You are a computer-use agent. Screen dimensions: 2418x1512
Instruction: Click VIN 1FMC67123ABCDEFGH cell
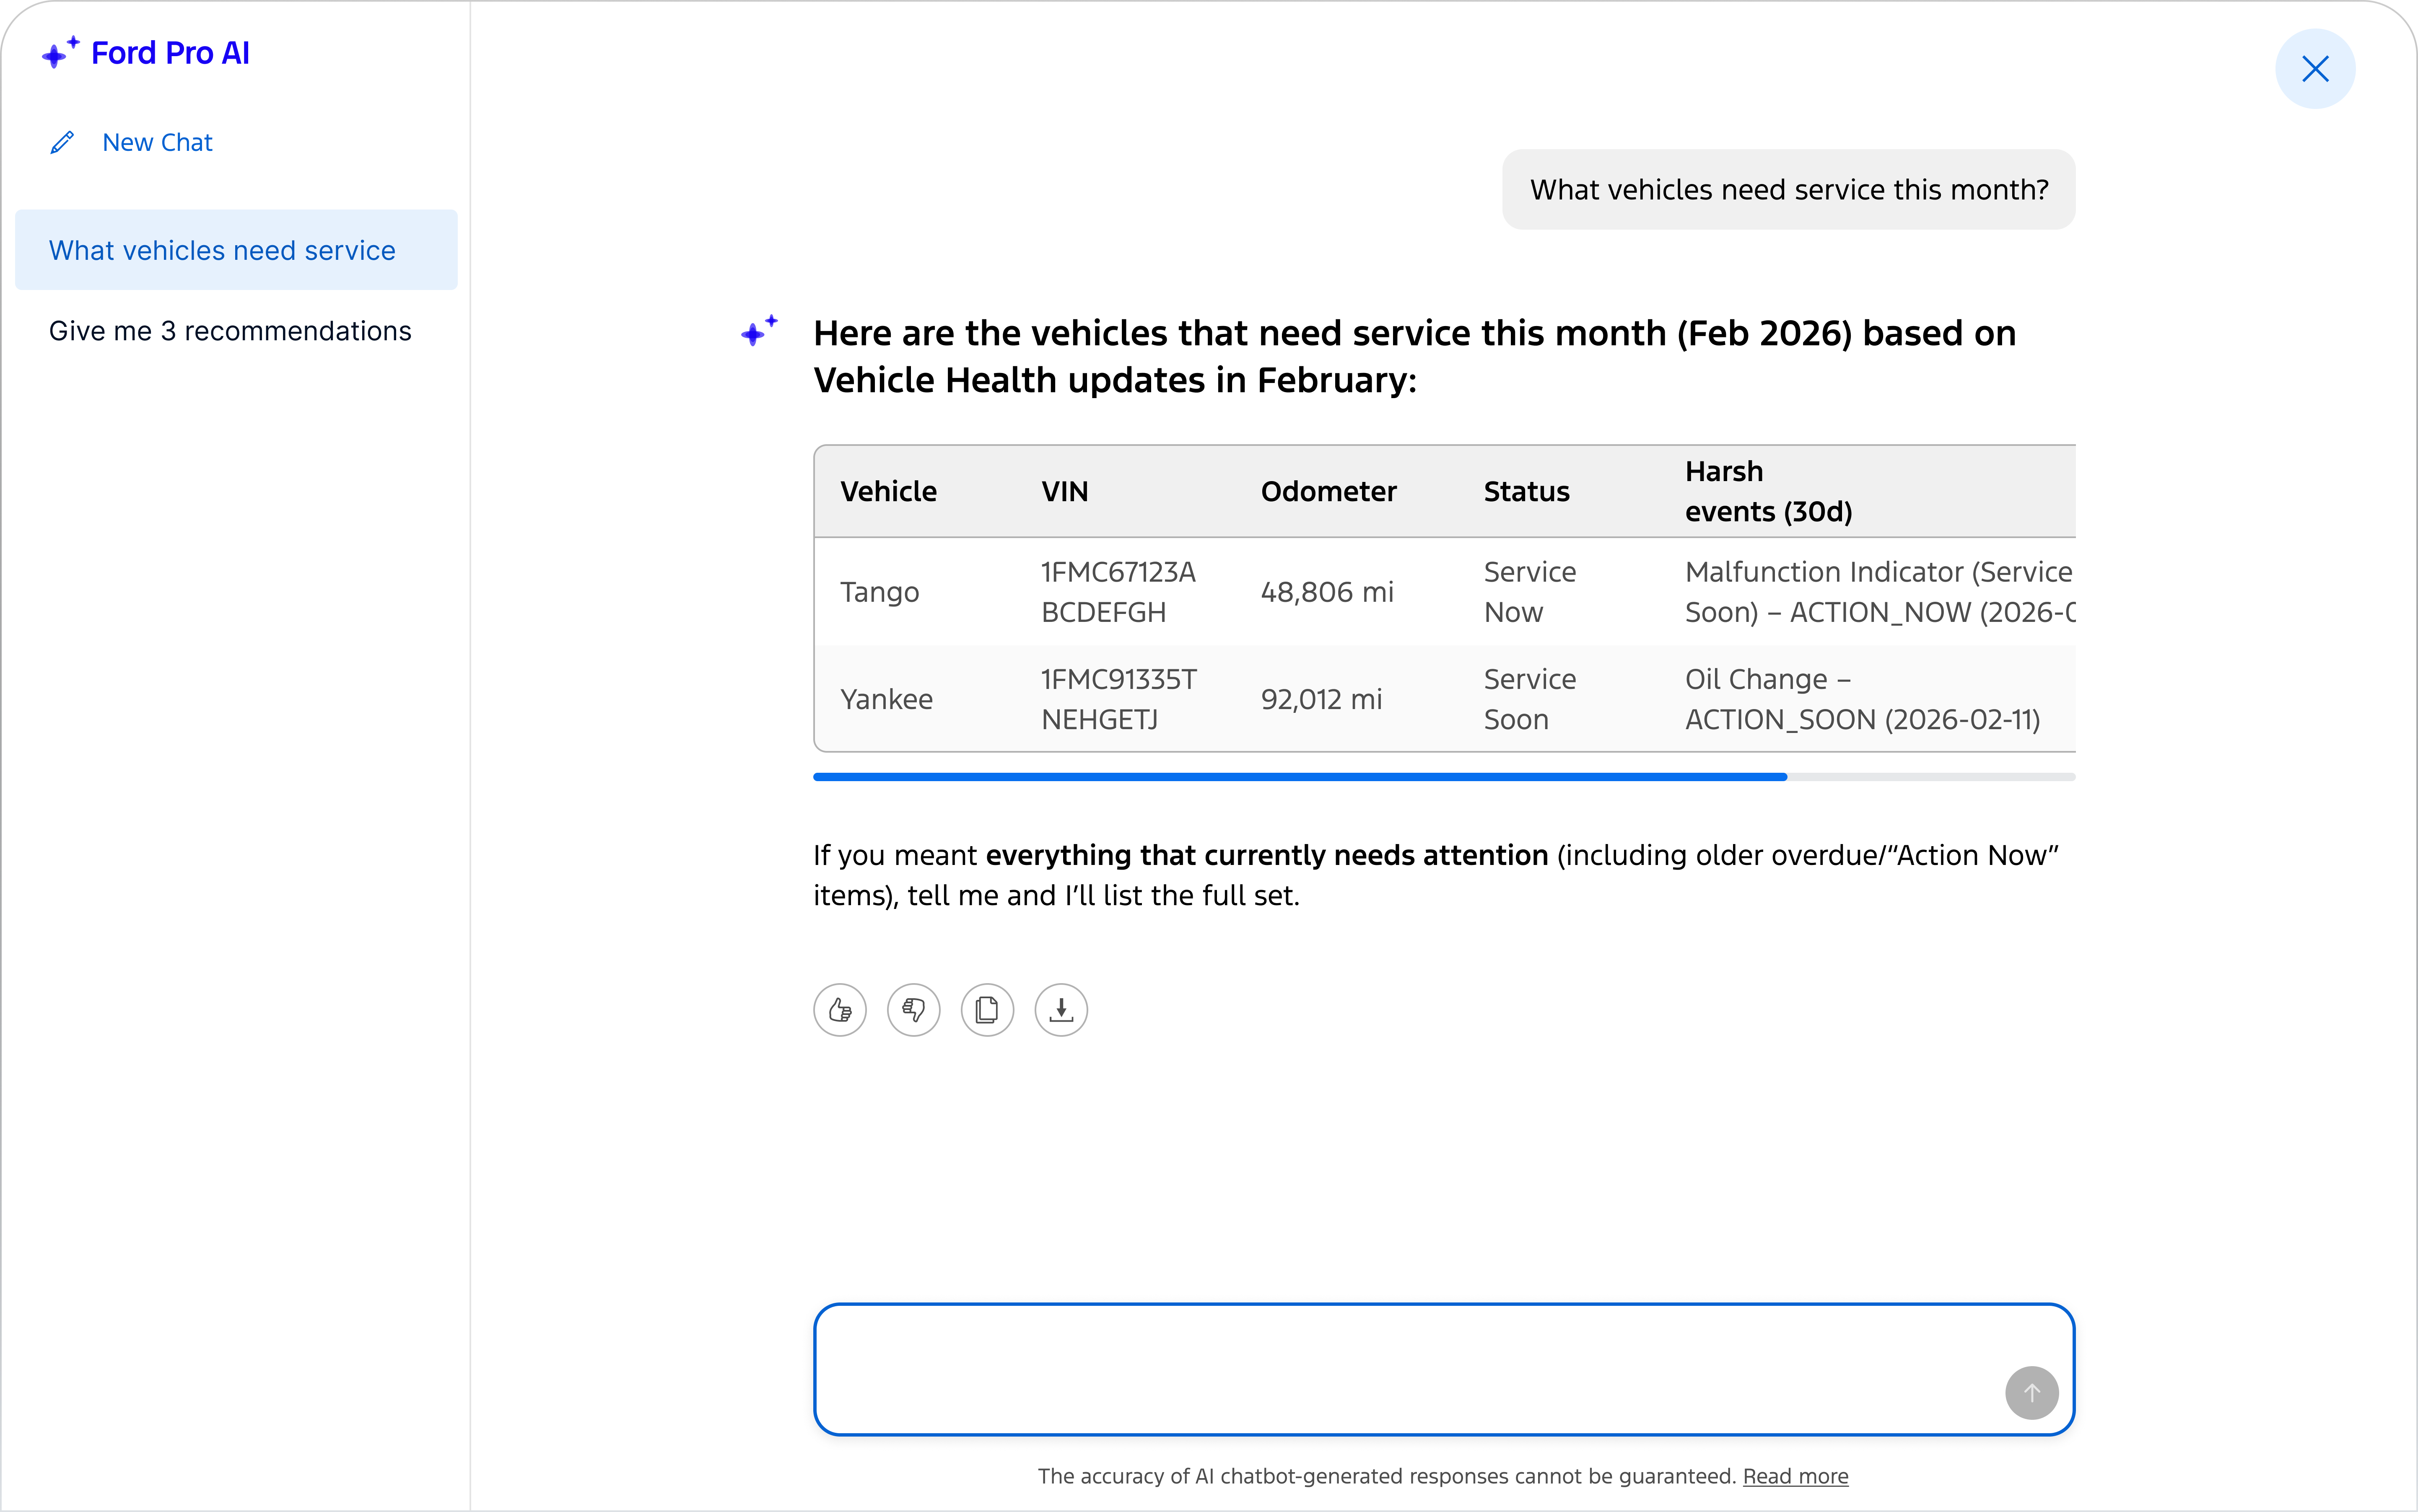(1118, 592)
